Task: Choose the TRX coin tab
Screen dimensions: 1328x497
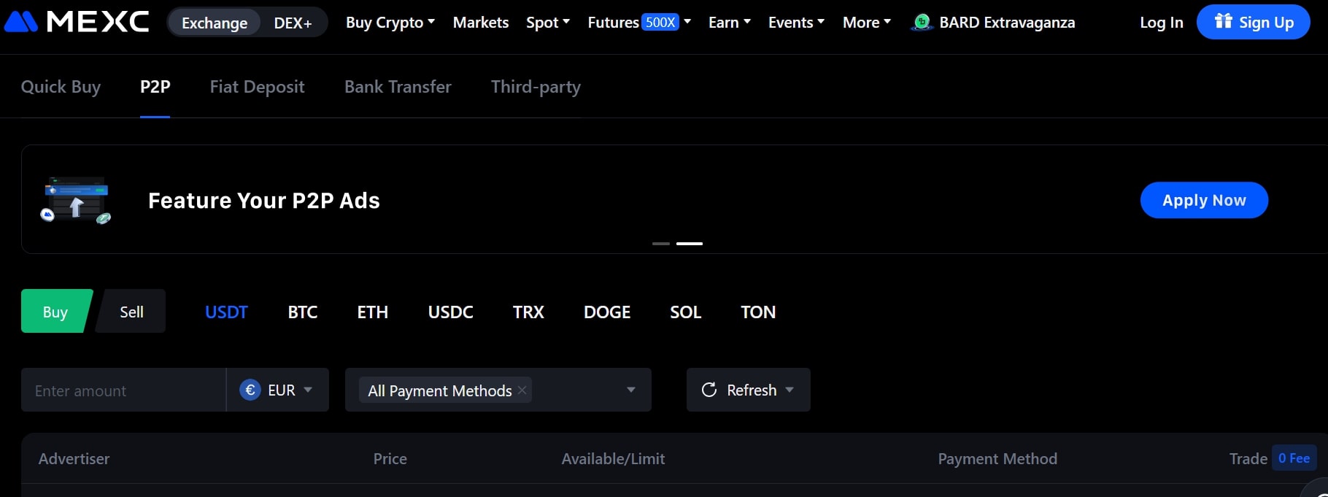Action: click(528, 312)
